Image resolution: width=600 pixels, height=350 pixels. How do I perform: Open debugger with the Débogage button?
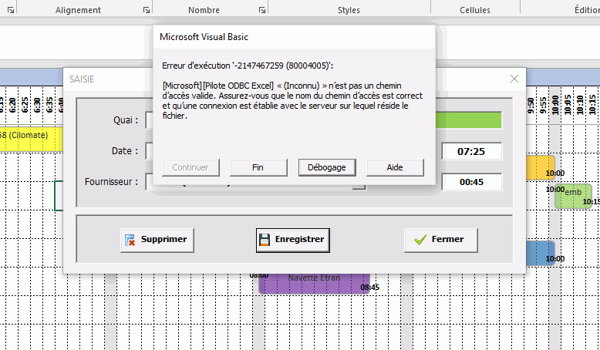coord(327,167)
